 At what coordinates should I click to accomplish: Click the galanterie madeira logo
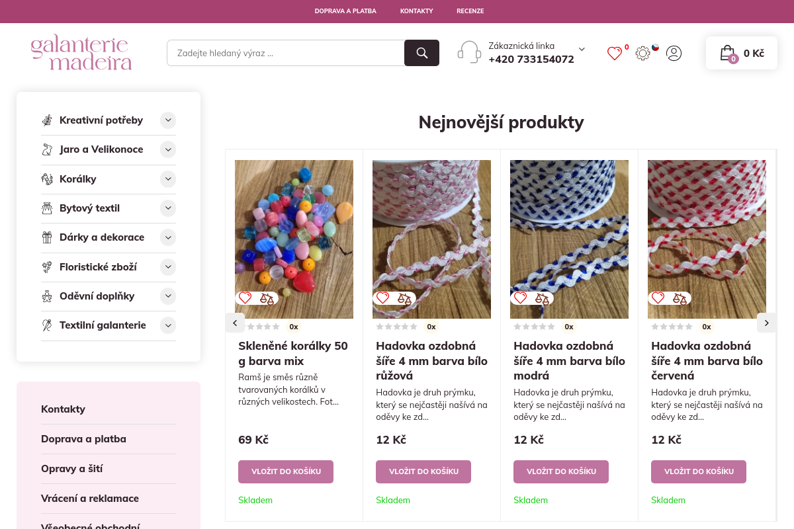(81, 54)
